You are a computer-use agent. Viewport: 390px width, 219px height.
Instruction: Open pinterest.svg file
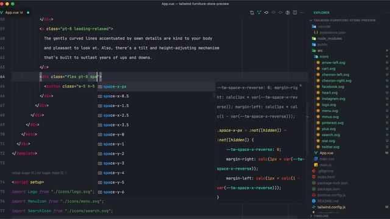[x=333, y=123]
